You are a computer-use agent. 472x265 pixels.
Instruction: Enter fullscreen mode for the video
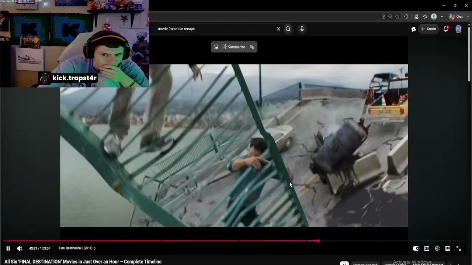click(x=458, y=248)
